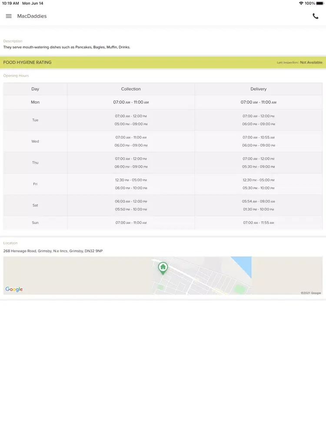The height and width of the screenshot is (435, 326).
Task: Tap the MacDaddies title
Action: coord(32,16)
